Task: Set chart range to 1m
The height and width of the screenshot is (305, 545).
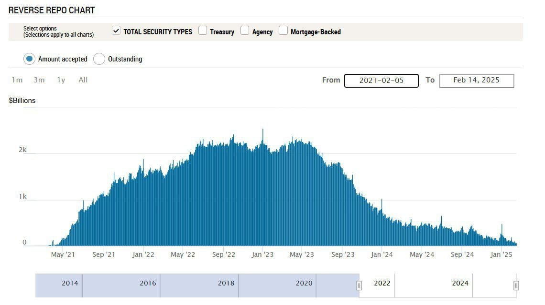Action: point(17,80)
